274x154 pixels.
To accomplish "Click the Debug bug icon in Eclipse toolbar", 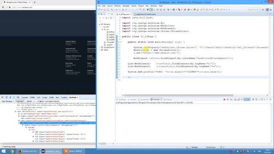I will pyautogui.click(x=168, y=9).
